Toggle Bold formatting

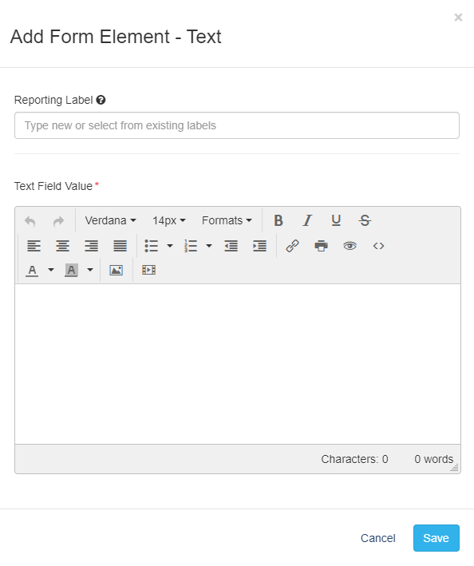click(278, 220)
